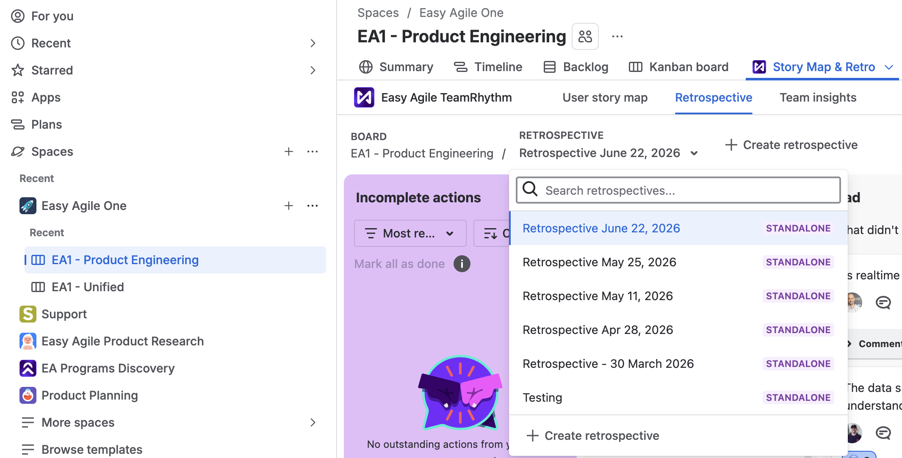This screenshot has width=902, height=458.
Task: Open the Support space icon
Action: [x=28, y=314]
